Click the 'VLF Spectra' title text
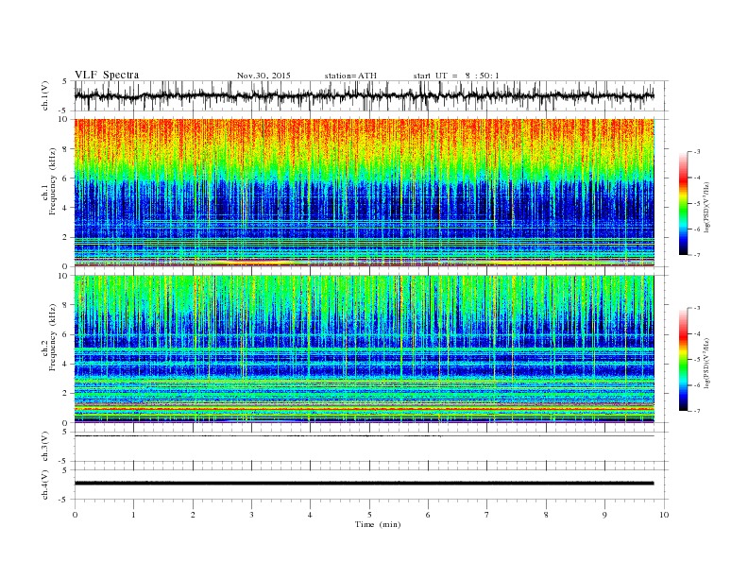Image resolution: width=748 pixels, height=578 pixels. (107, 75)
